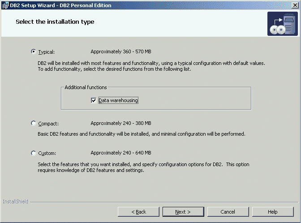This screenshot has width=301, height=223.
Task: Click the Custom option description paragraph
Action: pos(143,167)
